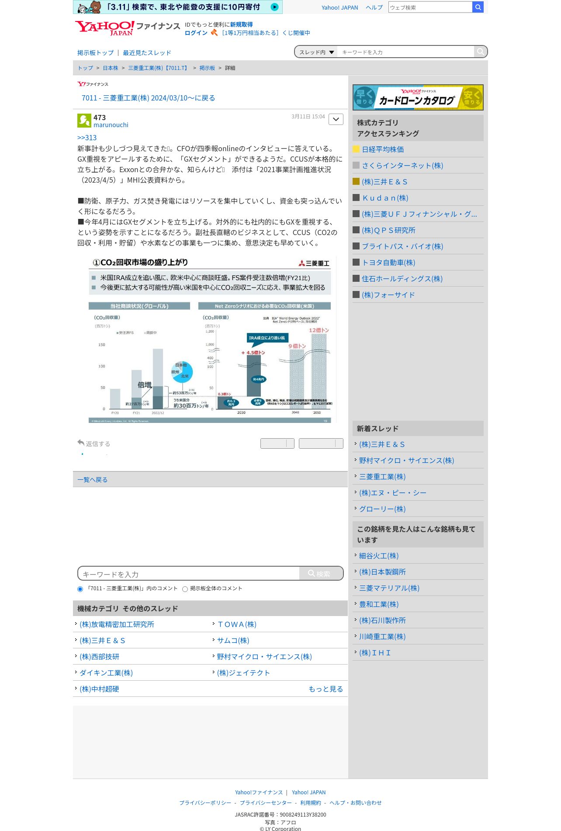Open 住石ホールディングス(株) ranking link
This screenshot has width=561, height=831.
point(402,278)
